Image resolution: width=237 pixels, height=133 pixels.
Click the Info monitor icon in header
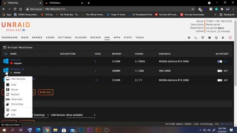216,38
